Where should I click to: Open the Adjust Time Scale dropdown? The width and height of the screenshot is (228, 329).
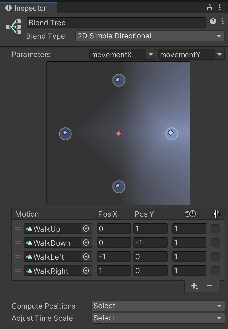[x=158, y=318]
